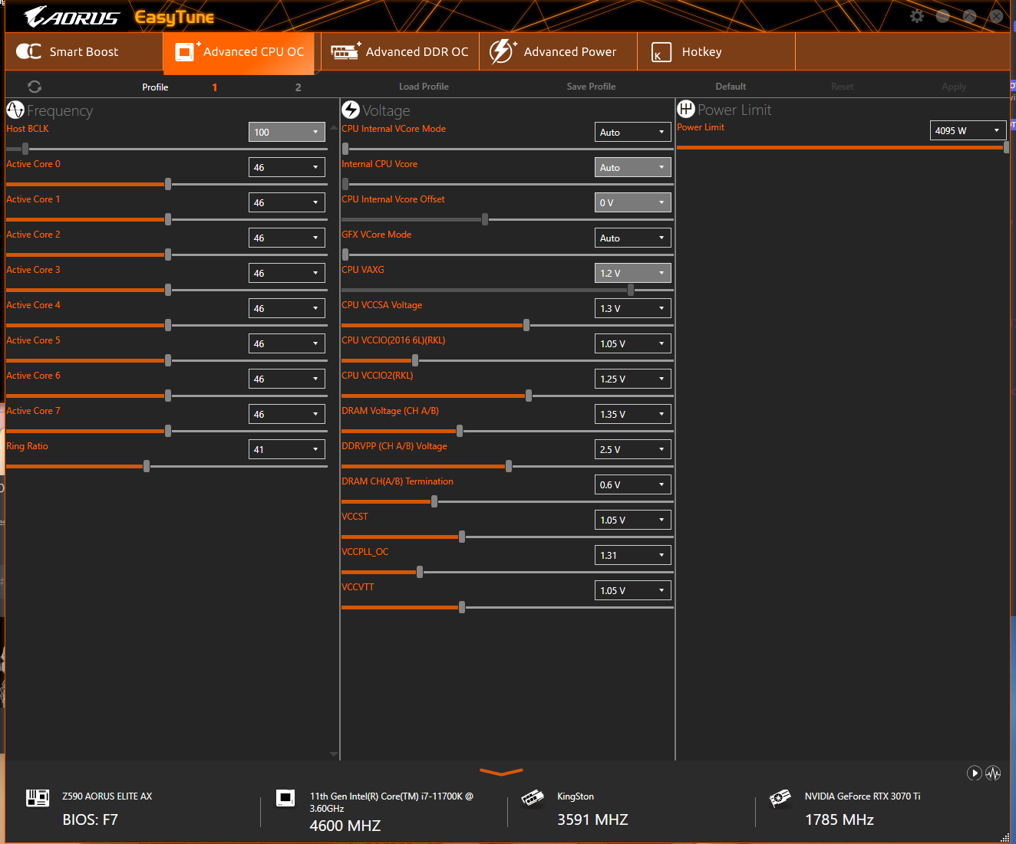Click the Frequency section waveform icon
The height and width of the screenshot is (844, 1016).
[15, 110]
